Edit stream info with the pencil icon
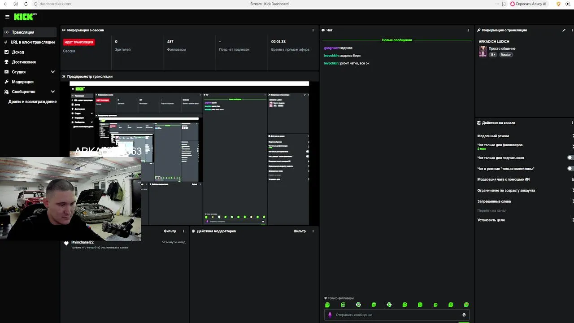Screen dimensions: 574x323 [564, 30]
